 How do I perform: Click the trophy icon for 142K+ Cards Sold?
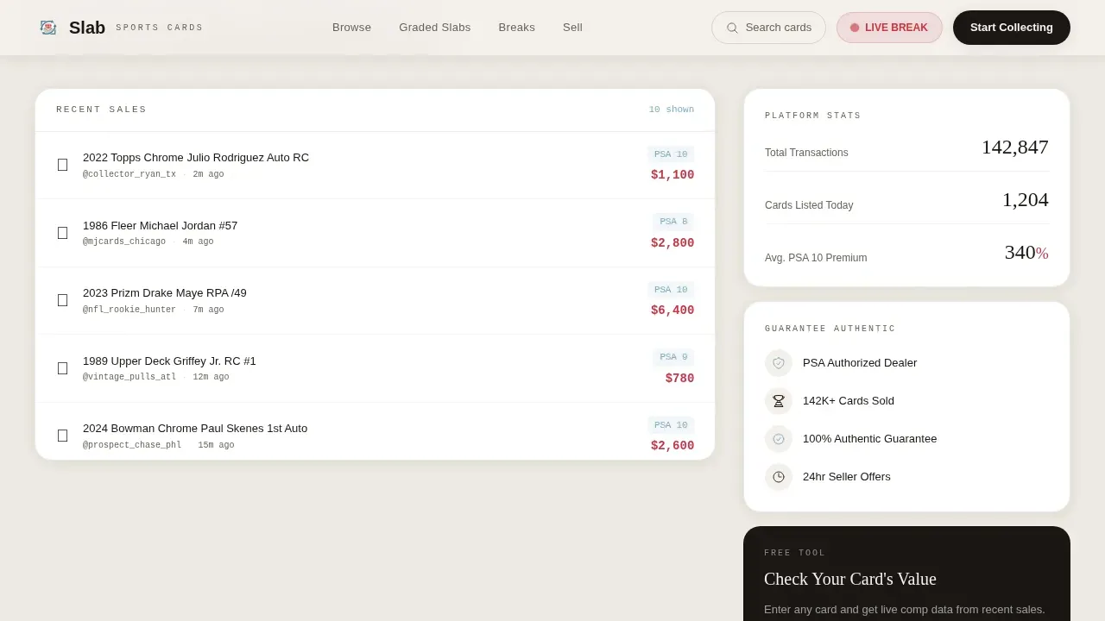click(x=779, y=401)
